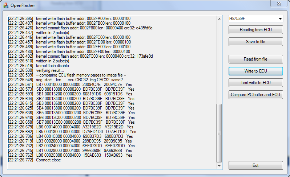This screenshot has height=177, width=290.
Task: Exit the application with the Exit button
Action: pos(255,165)
